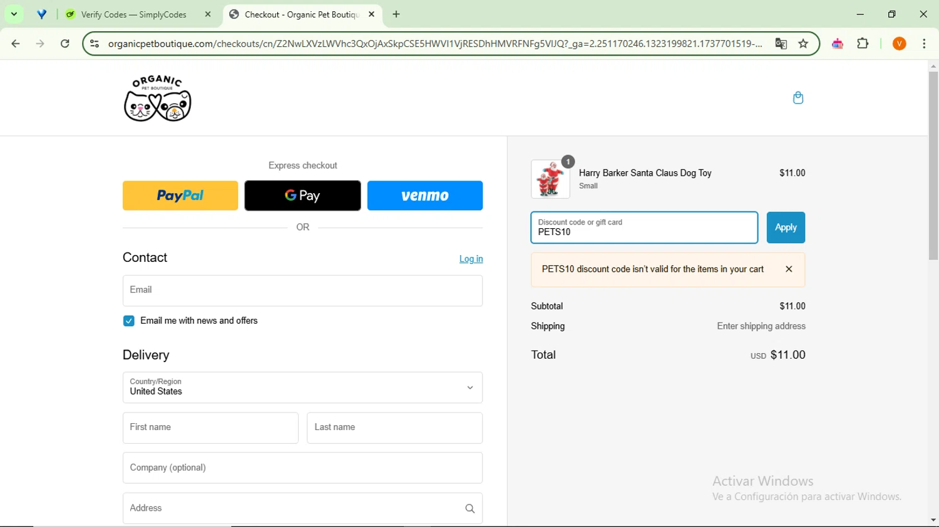939x527 pixels.
Task: Click the browser address bar URL
Action: click(x=435, y=44)
